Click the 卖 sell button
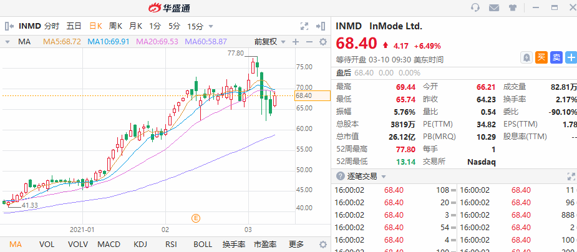 tap(556, 57)
